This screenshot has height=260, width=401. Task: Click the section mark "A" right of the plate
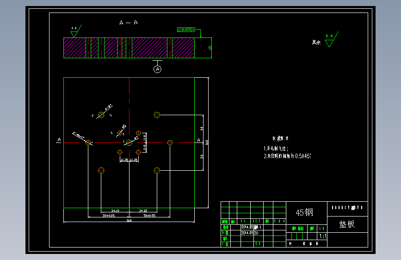coord(199,140)
